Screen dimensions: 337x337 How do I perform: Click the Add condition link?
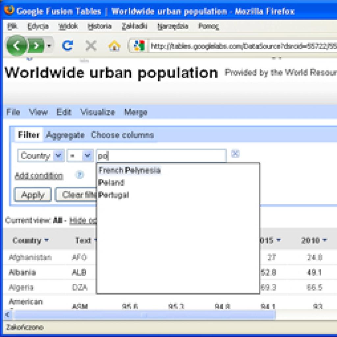click(39, 176)
